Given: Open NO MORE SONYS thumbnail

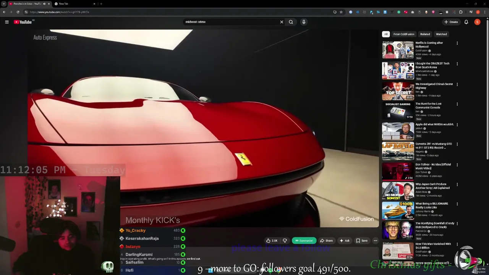Looking at the screenshot, I should click(x=398, y=191).
